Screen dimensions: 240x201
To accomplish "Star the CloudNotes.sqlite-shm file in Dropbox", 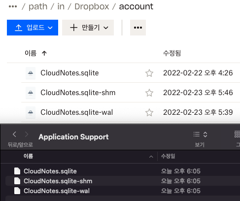I will [x=149, y=93].
